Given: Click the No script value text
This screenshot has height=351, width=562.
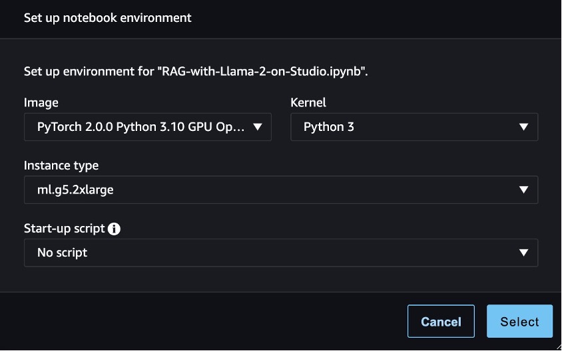Looking at the screenshot, I should point(62,253).
